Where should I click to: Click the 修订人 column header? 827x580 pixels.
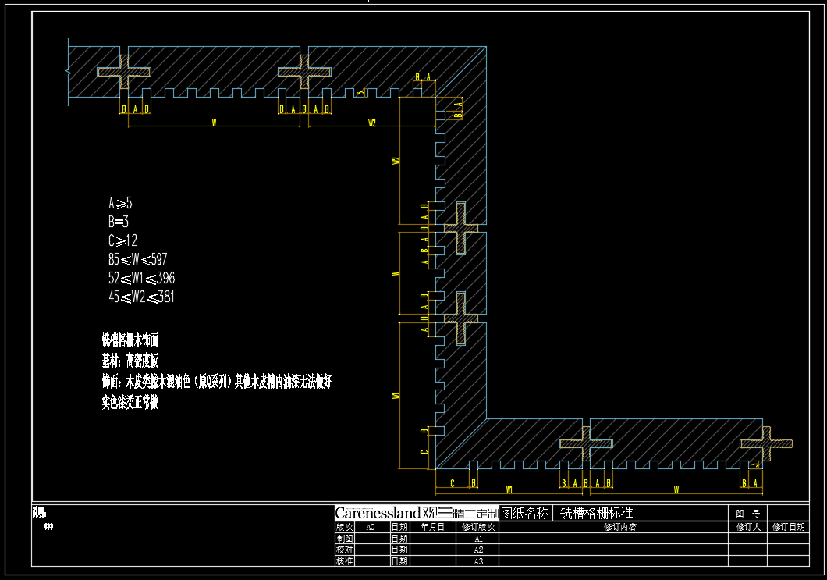click(x=747, y=527)
